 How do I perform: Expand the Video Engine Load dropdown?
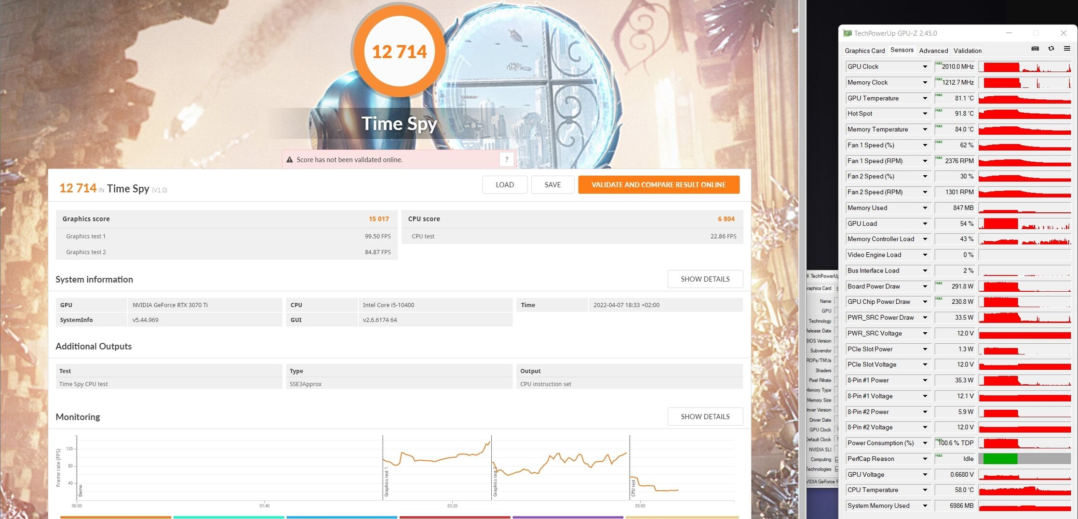click(x=925, y=255)
